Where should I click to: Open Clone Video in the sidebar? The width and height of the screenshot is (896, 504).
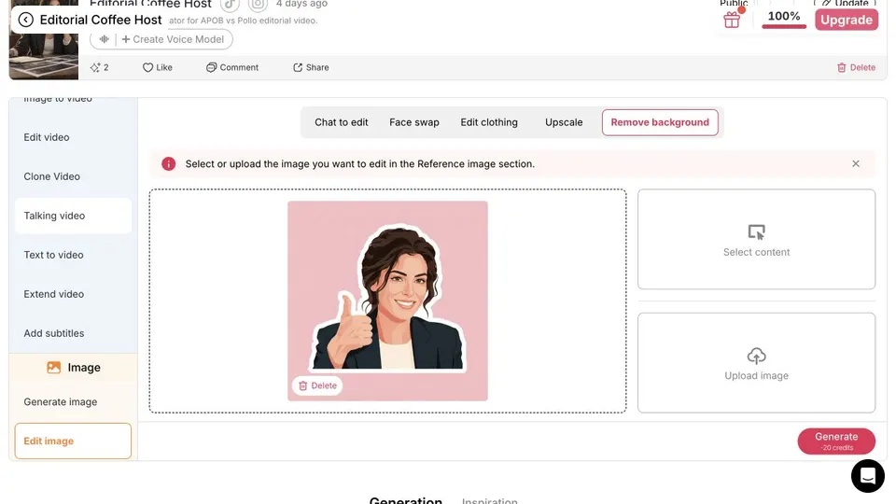73,176
